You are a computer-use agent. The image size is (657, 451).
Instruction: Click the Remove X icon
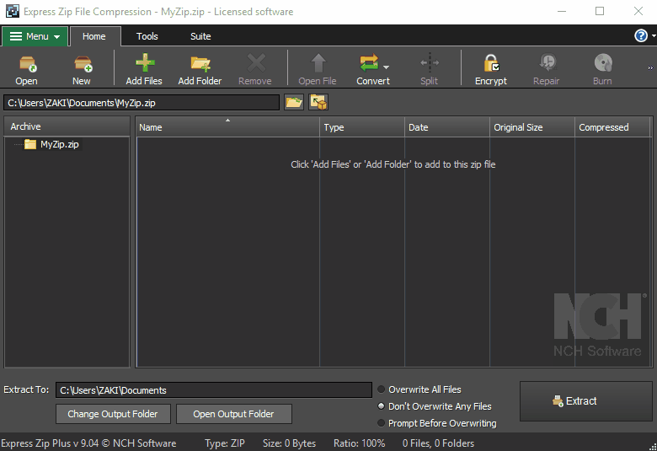tap(256, 63)
